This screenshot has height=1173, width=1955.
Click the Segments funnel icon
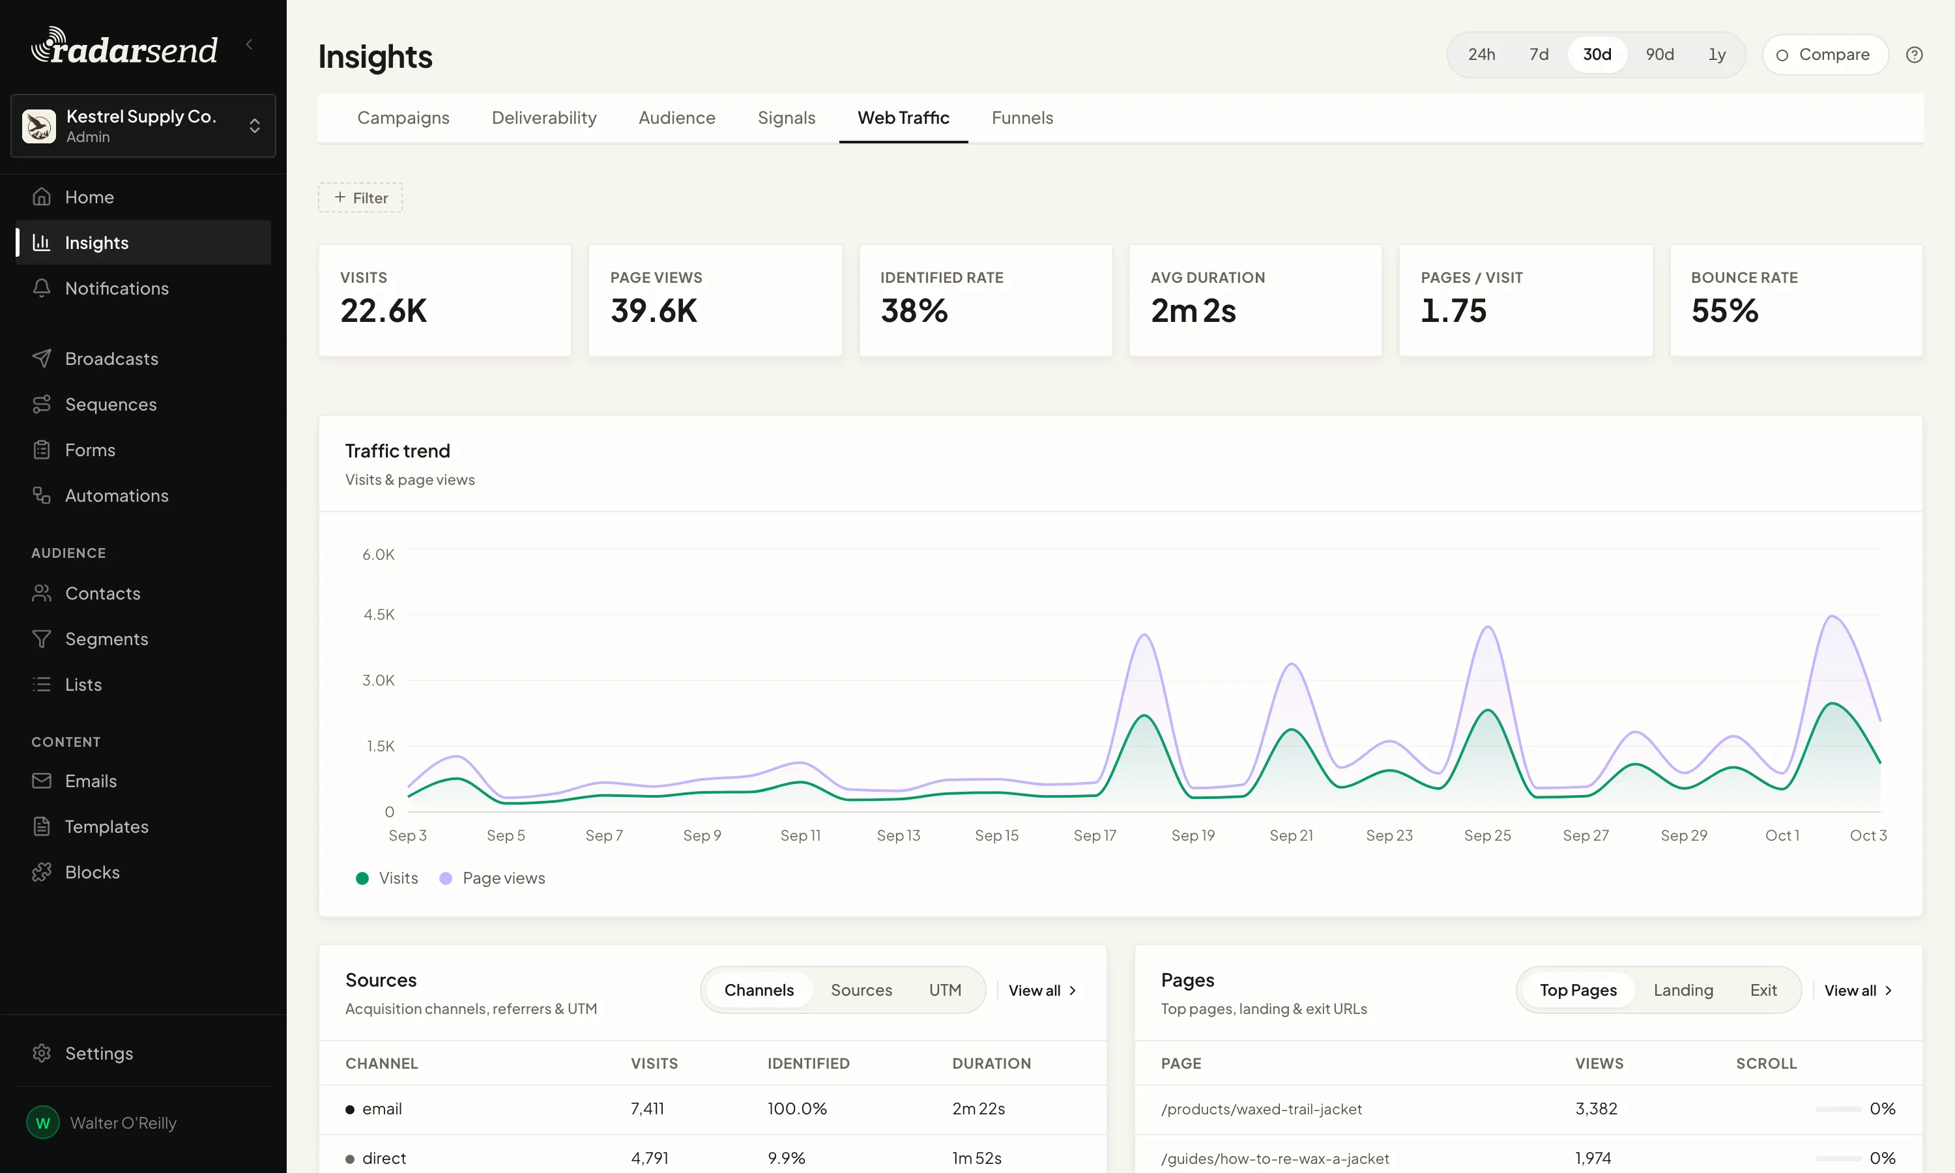tap(42, 639)
